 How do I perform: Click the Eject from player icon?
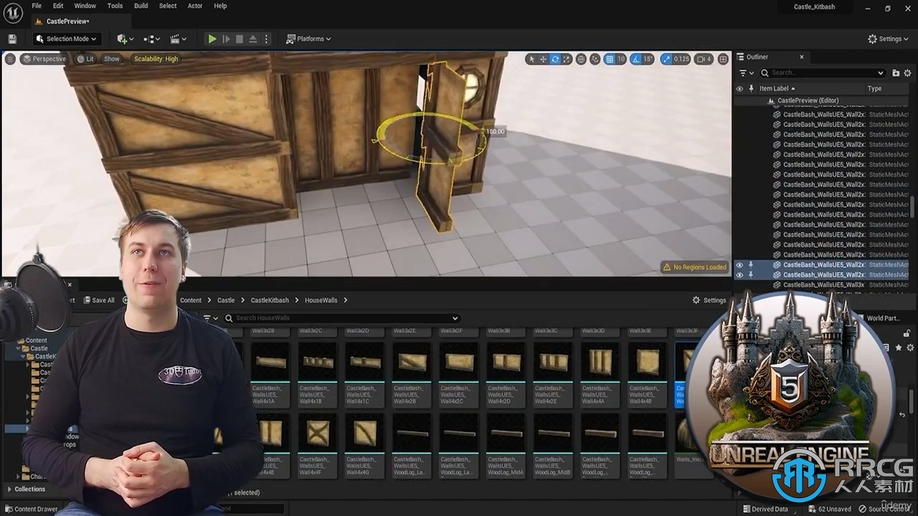(253, 39)
